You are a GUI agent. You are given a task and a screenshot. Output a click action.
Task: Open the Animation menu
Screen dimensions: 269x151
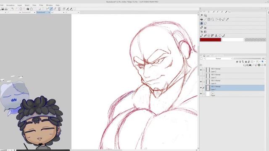(10, 5)
